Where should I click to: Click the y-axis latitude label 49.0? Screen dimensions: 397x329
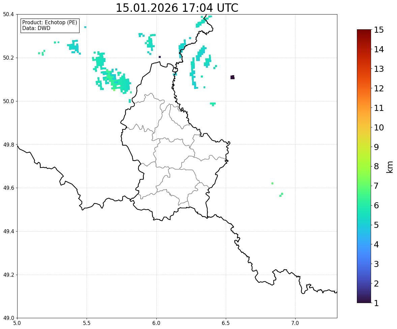[x=8, y=318]
